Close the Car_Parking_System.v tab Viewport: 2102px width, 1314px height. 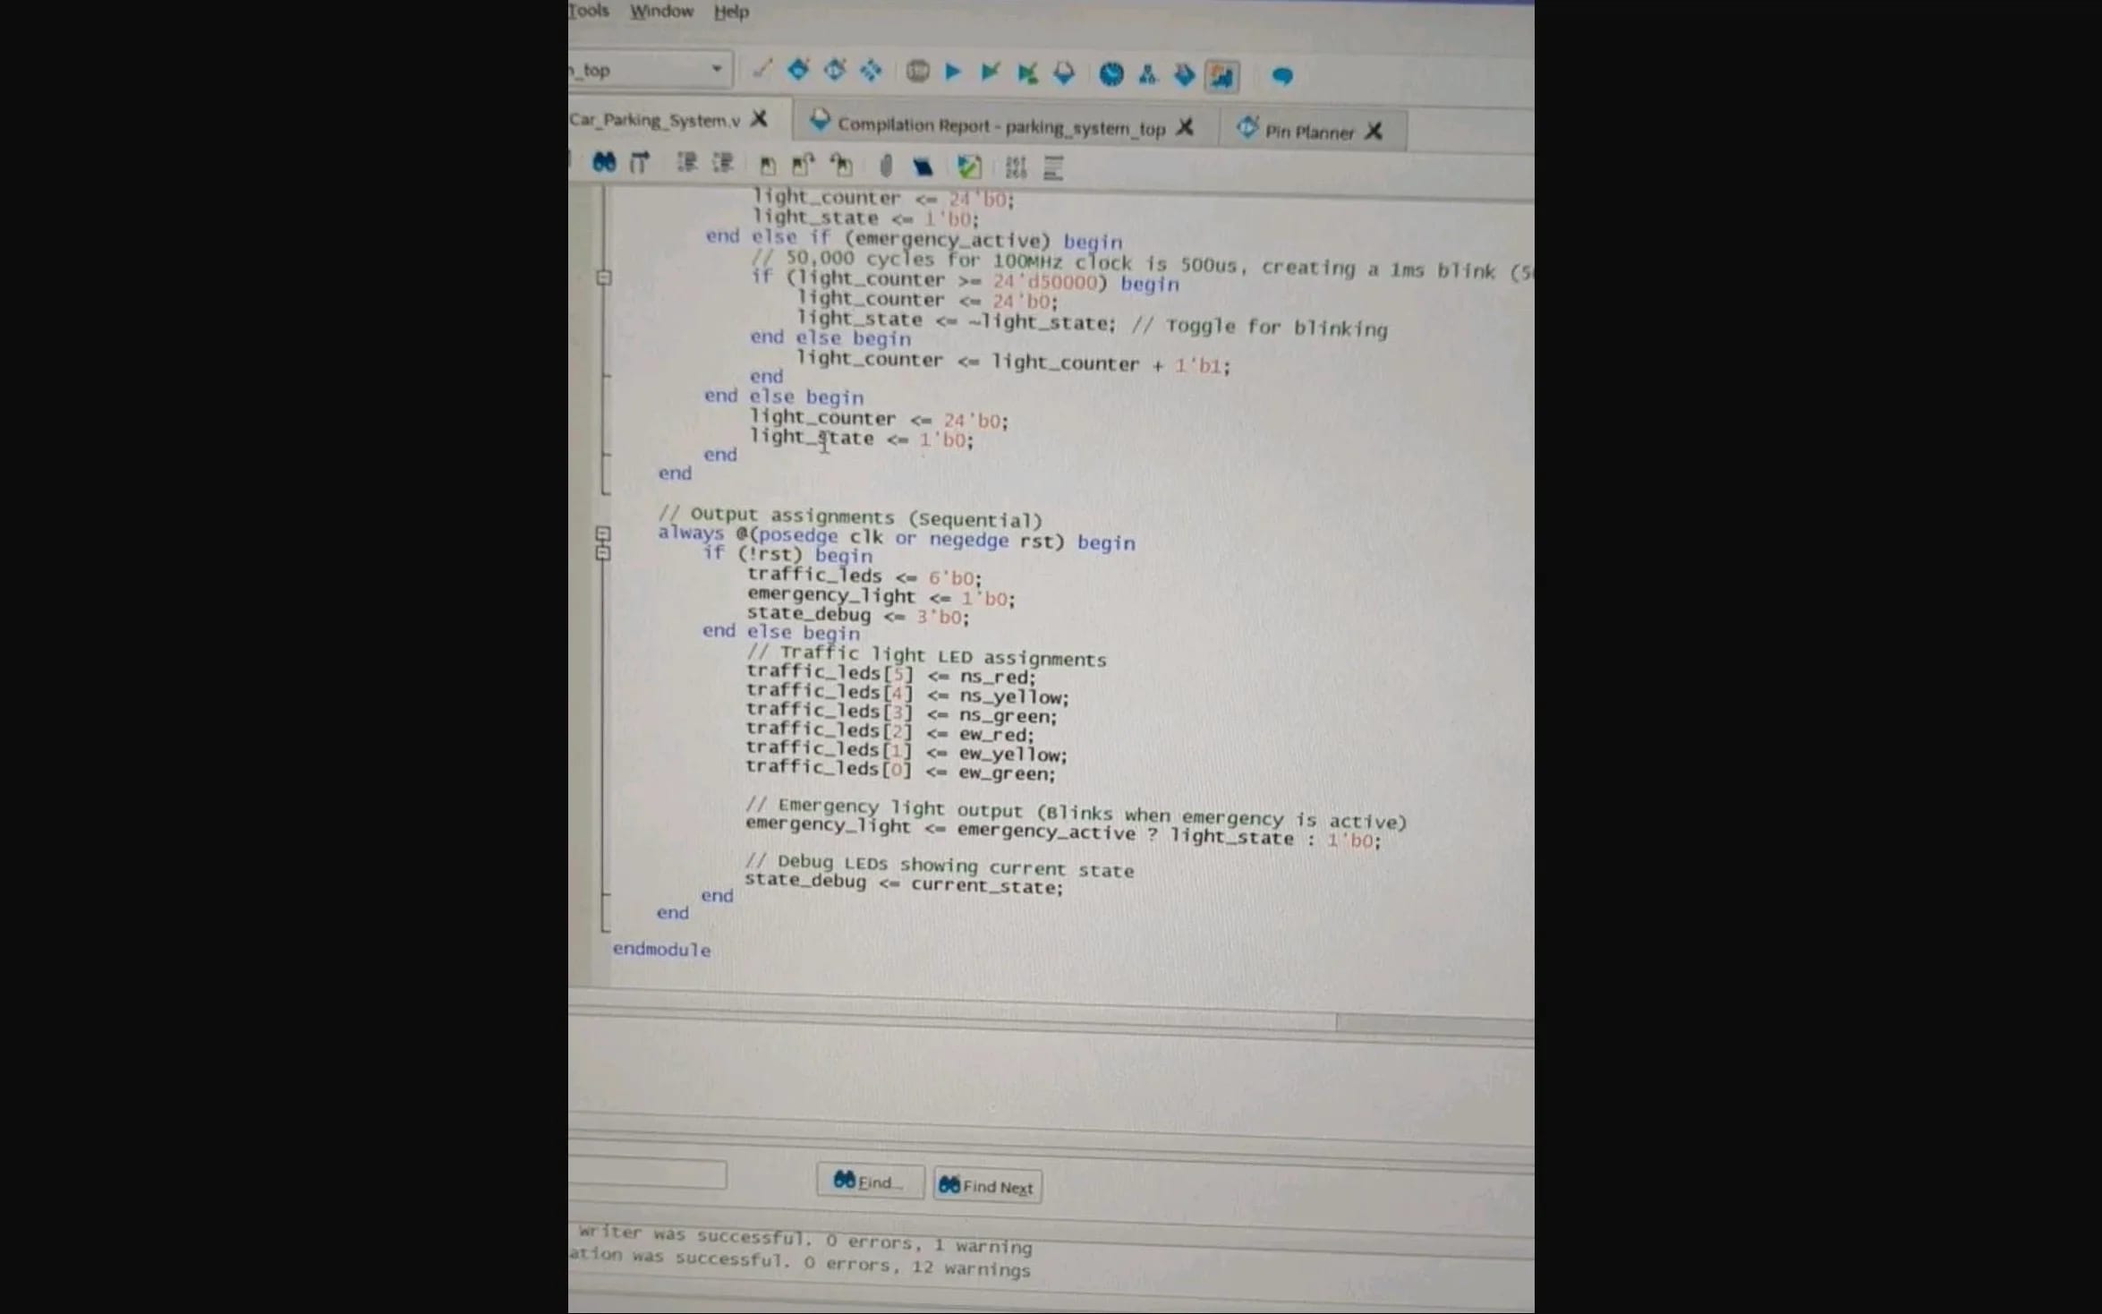(x=759, y=119)
